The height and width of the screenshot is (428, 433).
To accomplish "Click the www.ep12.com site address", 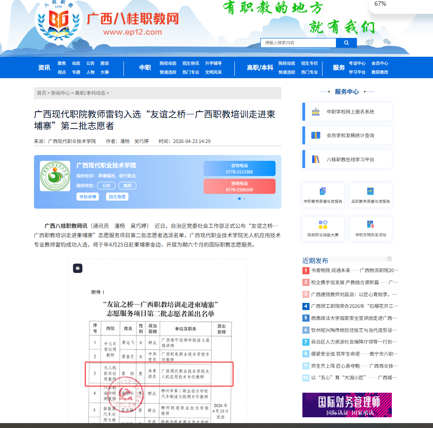I will point(132,32).
